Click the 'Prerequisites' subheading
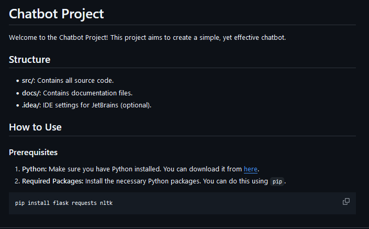 (x=33, y=152)
